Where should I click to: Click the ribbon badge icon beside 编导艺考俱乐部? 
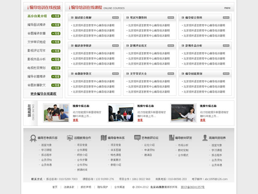(x=33, y=138)
